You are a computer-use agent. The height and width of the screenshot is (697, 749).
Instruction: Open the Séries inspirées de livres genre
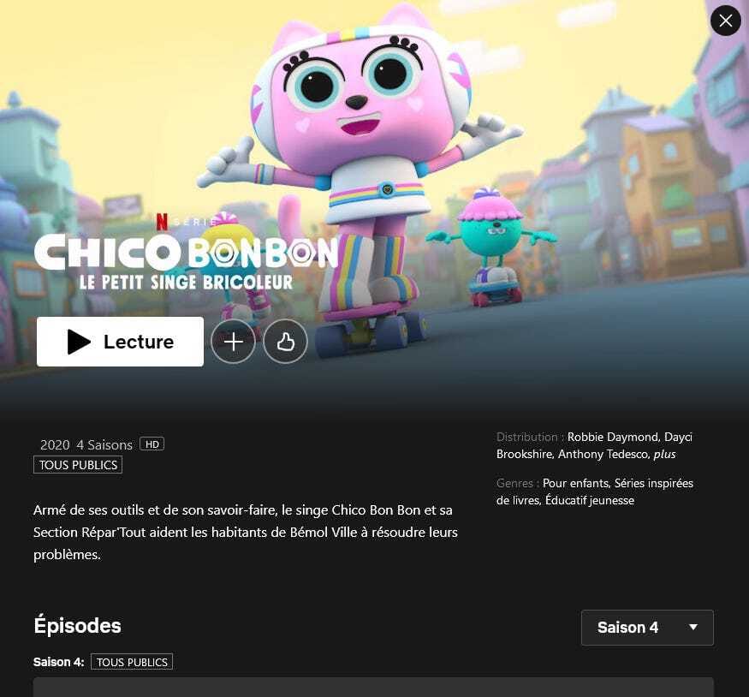click(595, 491)
